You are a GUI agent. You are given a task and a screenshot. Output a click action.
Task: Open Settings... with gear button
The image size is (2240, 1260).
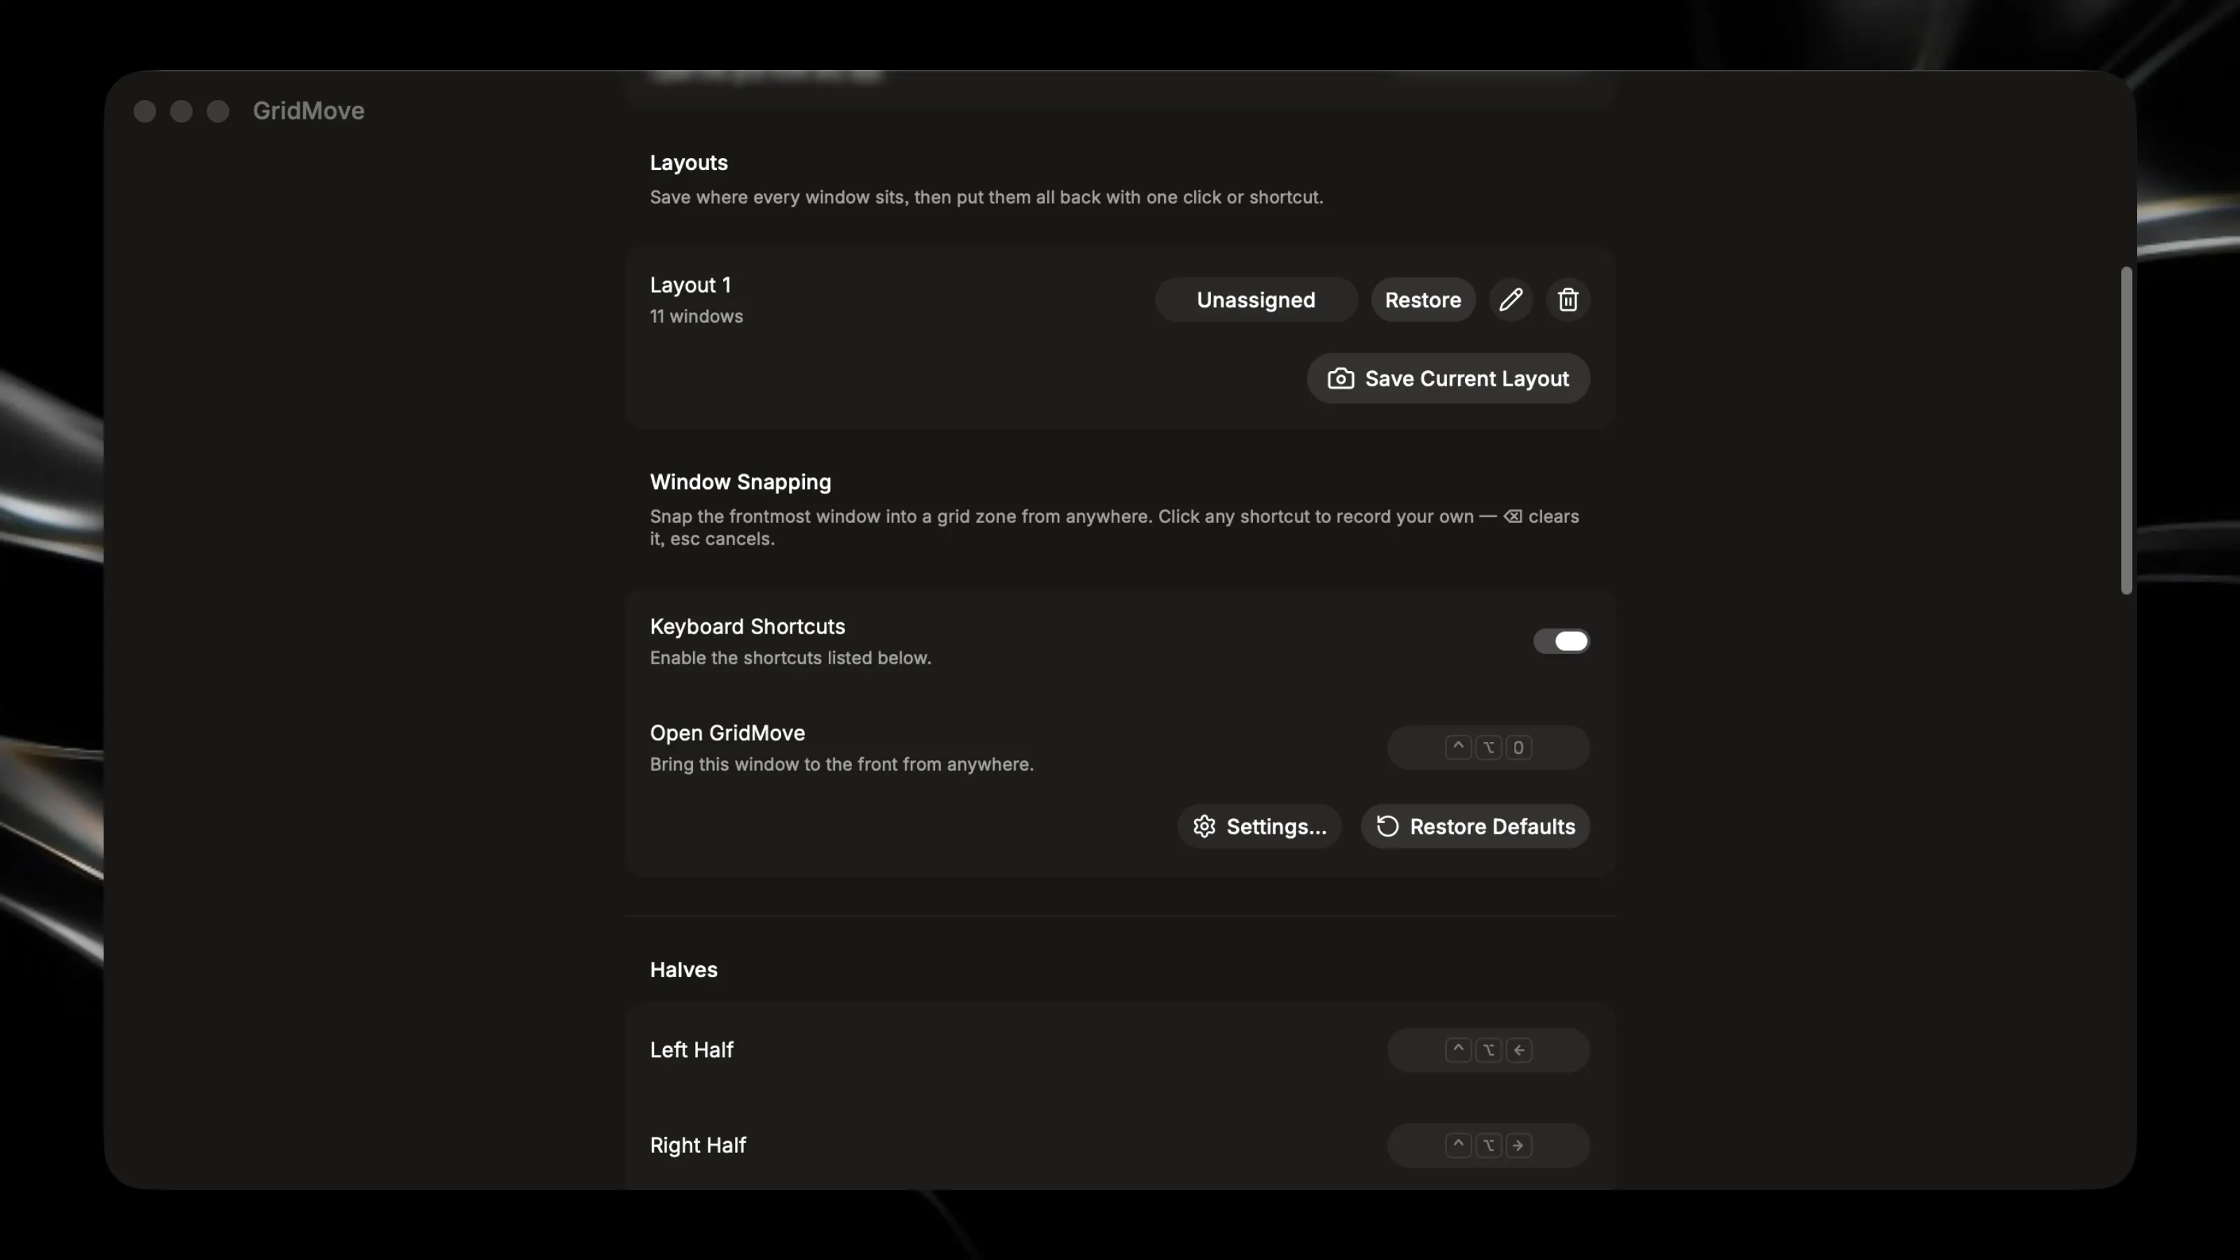pos(1259,826)
